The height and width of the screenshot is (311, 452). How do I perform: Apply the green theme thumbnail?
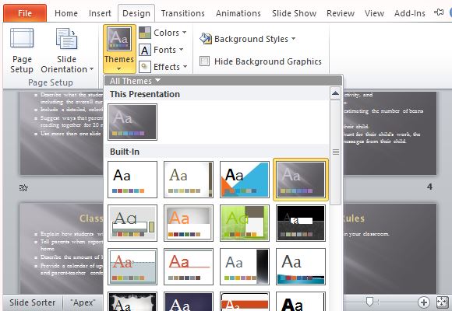(x=245, y=223)
